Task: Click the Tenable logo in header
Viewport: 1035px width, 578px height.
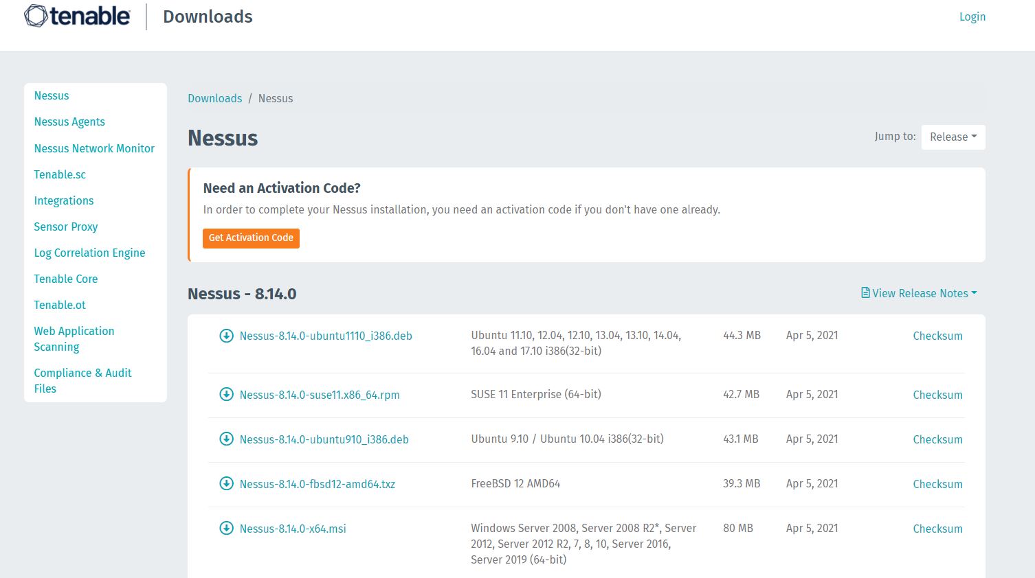Action: click(x=77, y=16)
